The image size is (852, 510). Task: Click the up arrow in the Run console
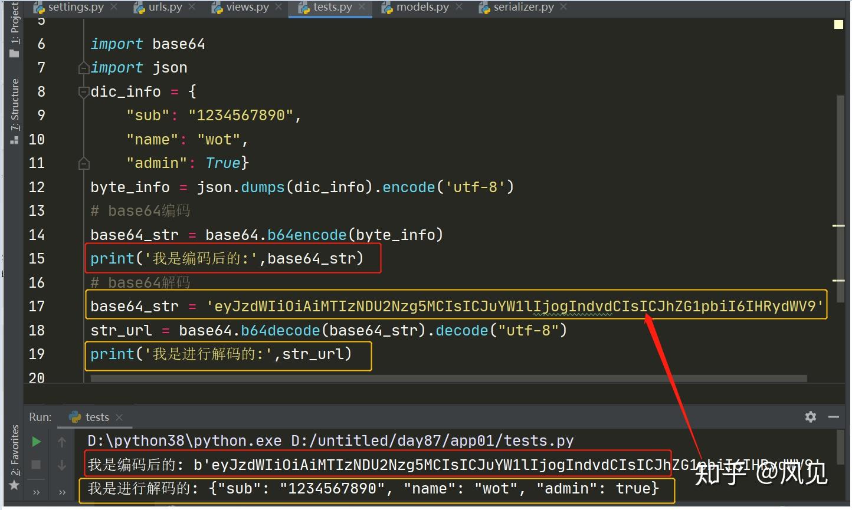coord(62,442)
